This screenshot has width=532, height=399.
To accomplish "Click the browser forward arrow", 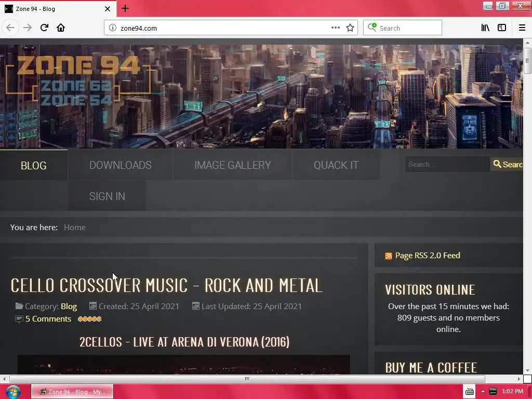I will 28,28.
